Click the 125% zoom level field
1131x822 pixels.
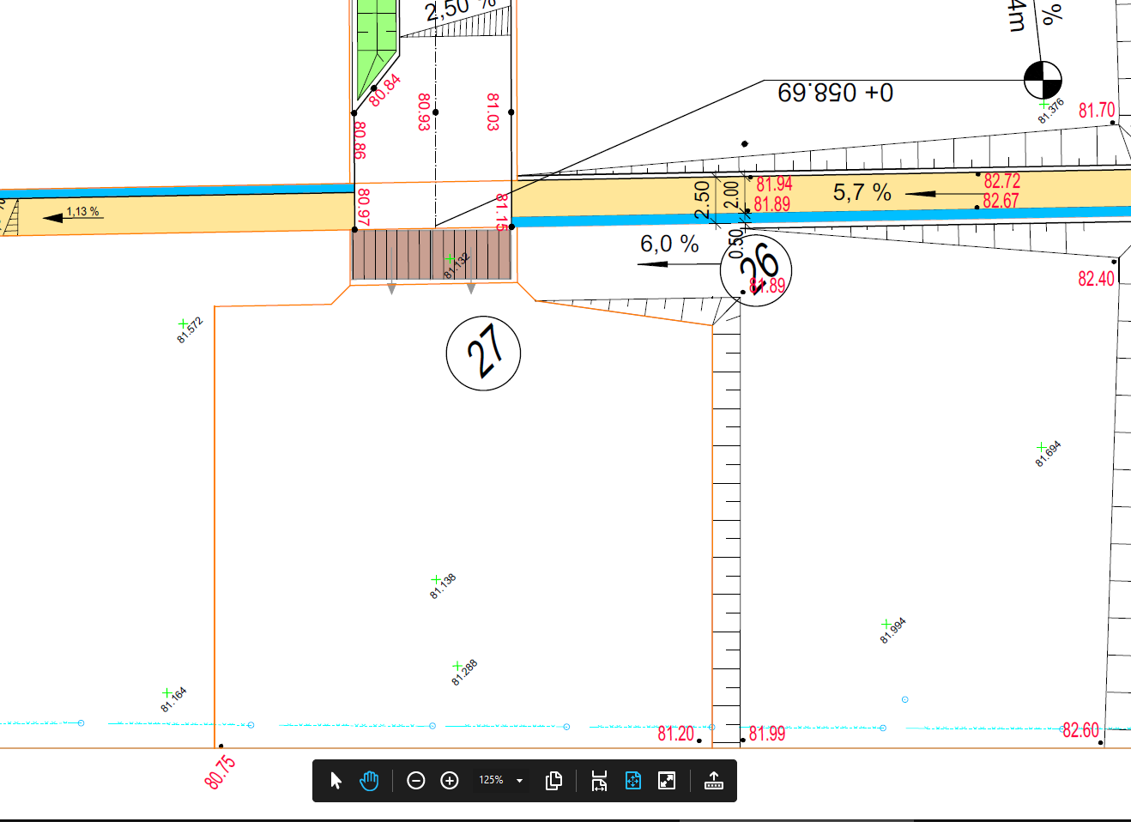point(491,781)
